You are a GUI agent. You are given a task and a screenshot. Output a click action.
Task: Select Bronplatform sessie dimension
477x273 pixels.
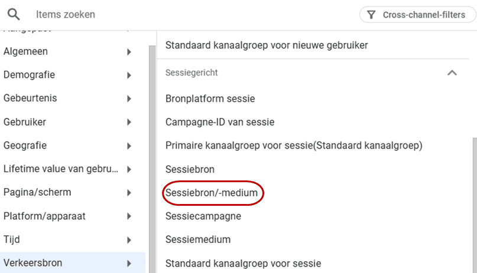pos(210,98)
